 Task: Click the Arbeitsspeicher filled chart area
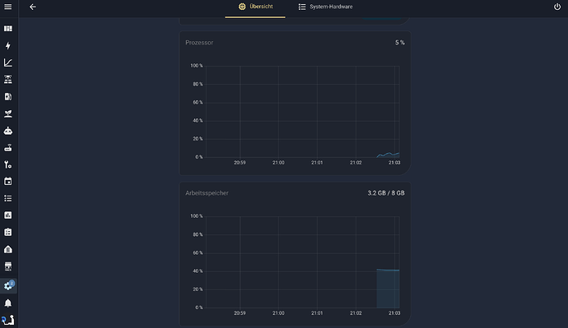[388, 289]
